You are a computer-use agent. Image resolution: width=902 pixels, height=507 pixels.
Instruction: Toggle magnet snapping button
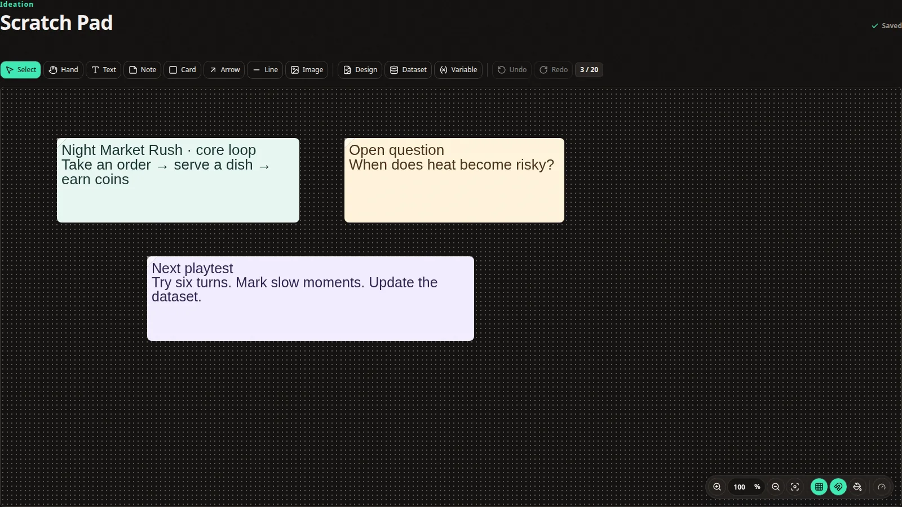[x=838, y=487]
